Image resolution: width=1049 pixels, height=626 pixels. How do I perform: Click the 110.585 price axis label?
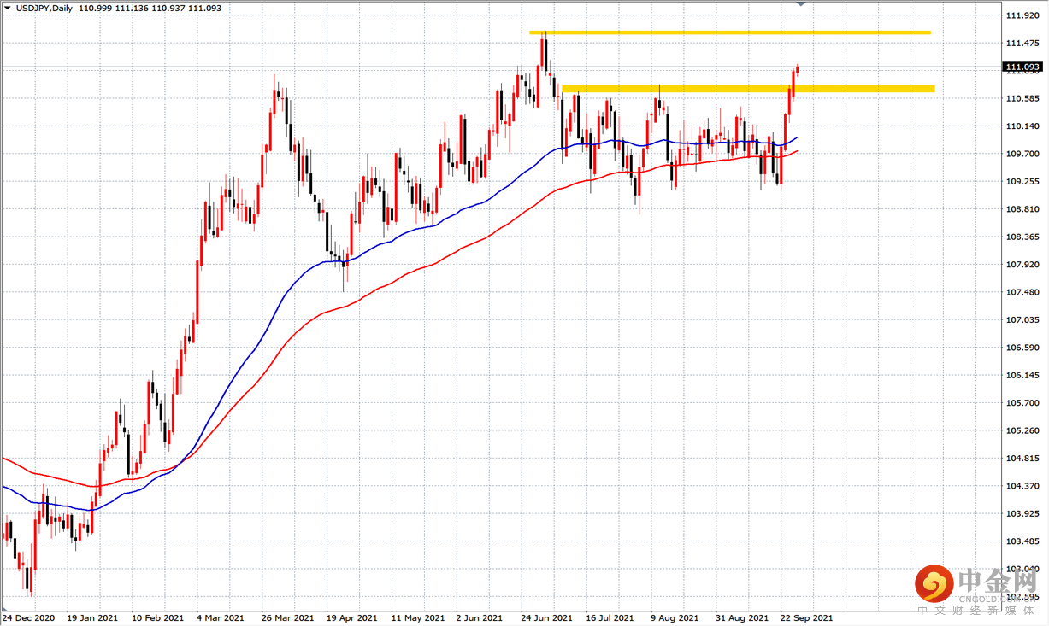(x=1022, y=98)
